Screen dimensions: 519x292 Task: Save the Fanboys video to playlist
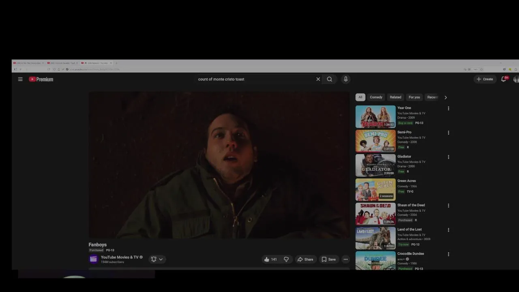[x=328, y=259]
